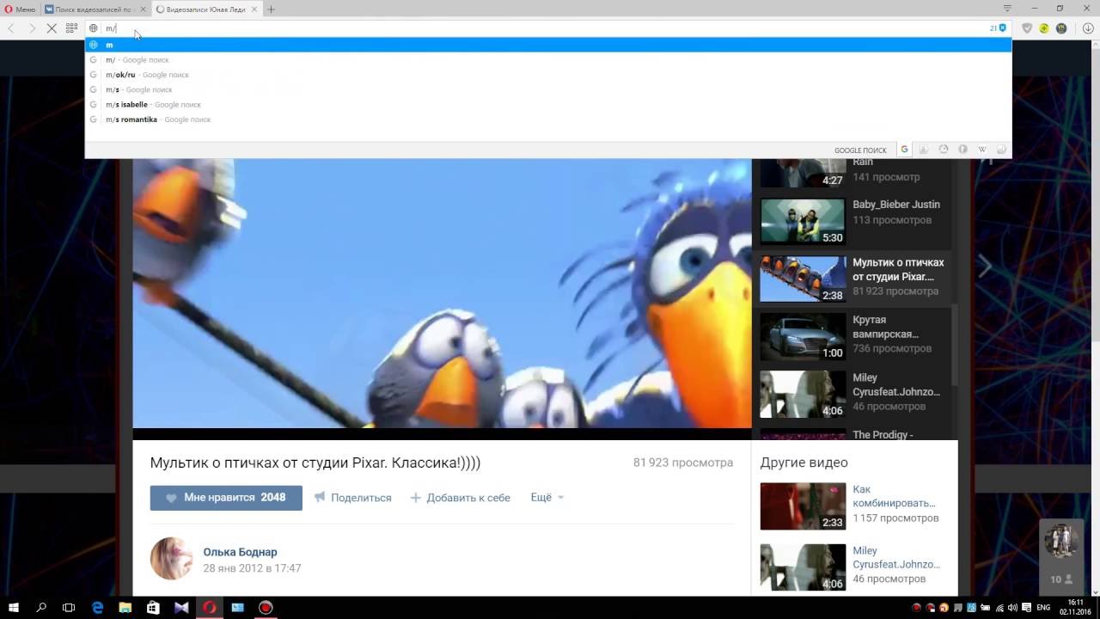Open the friends chat widget showing 10
The height and width of the screenshot is (619, 1100).
pyautogui.click(x=1060, y=555)
